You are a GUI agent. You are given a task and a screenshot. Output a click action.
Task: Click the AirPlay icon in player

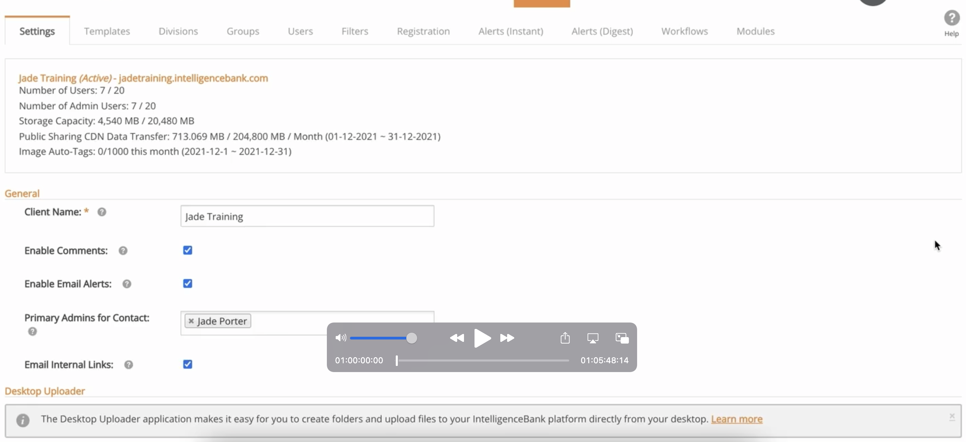click(593, 338)
